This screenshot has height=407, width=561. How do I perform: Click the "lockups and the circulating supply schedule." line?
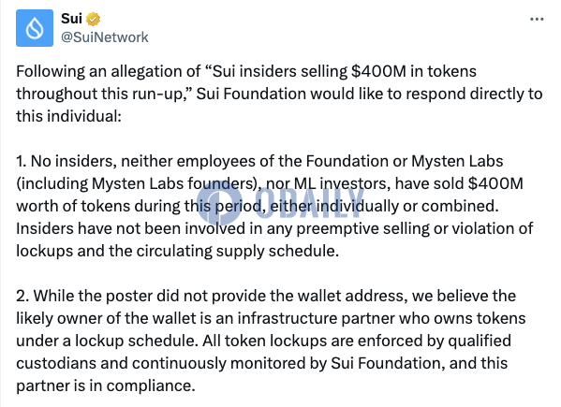pyautogui.click(x=177, y=251)
